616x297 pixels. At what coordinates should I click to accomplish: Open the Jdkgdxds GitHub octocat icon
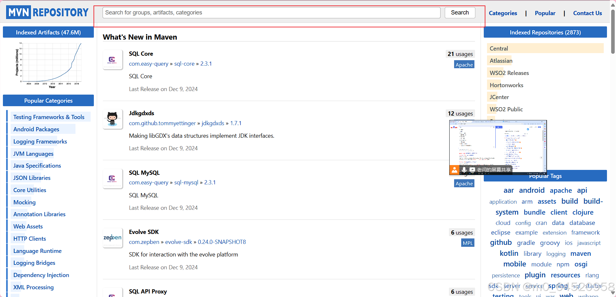click(x=113, y=119)
